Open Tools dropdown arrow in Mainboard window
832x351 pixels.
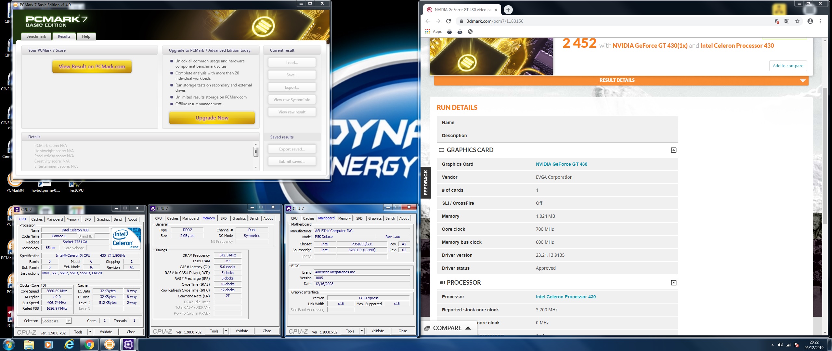[362, 331]
